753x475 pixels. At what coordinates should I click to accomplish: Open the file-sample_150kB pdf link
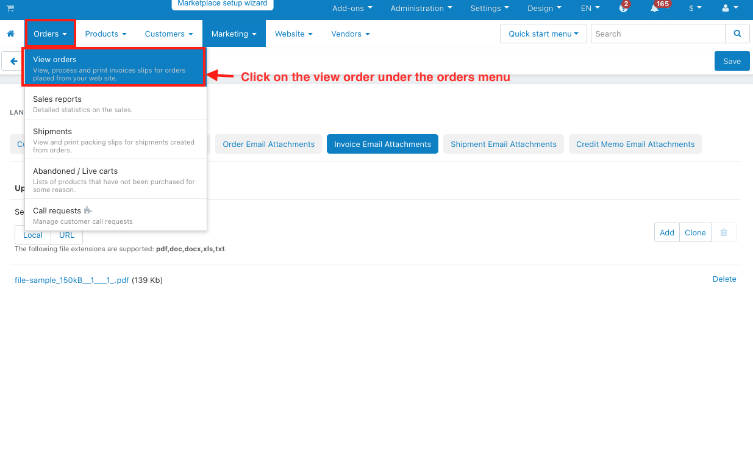coord(72,280)
